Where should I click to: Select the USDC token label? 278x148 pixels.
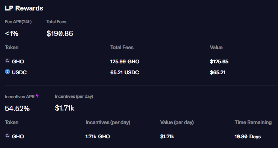click(20, 72)
